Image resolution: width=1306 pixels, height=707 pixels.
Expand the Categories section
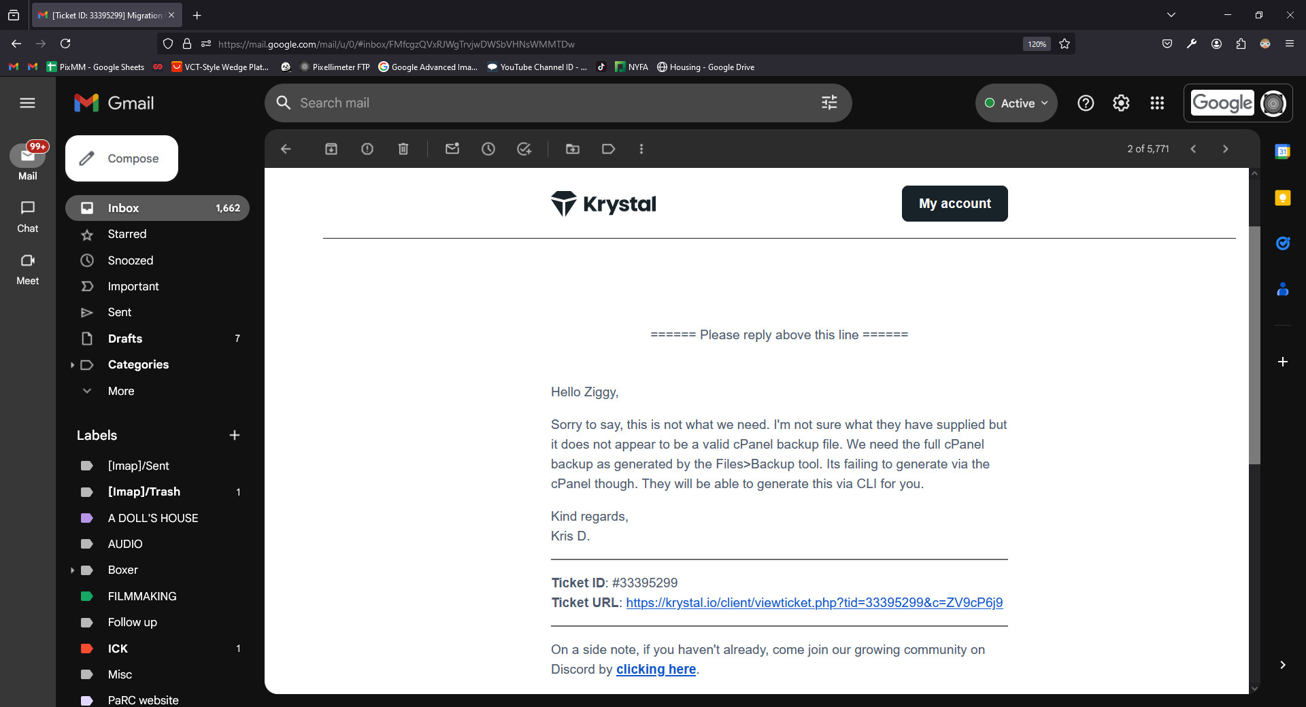(72, 365)
